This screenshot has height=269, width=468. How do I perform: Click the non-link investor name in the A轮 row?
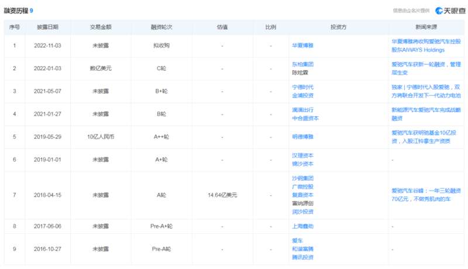302,204
